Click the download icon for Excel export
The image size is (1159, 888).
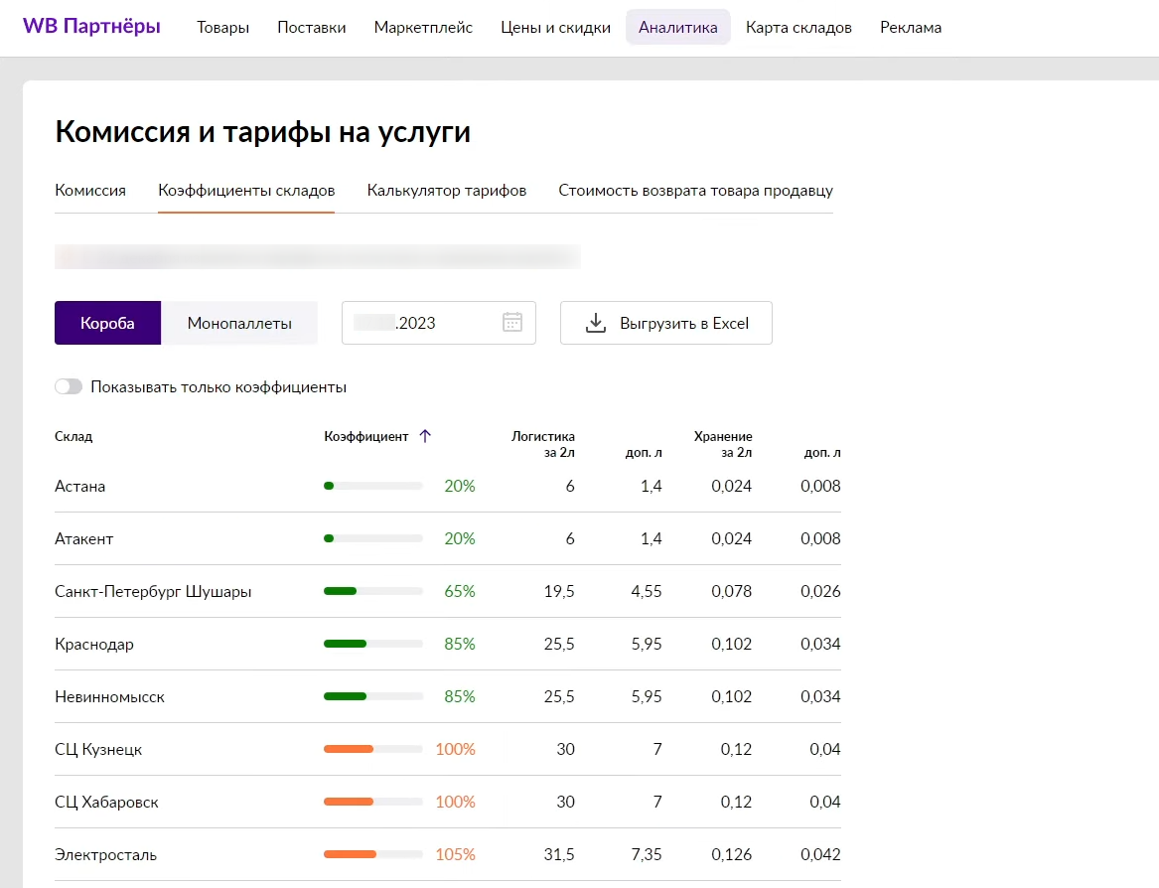pyautogui.click(x=596, y=323)
